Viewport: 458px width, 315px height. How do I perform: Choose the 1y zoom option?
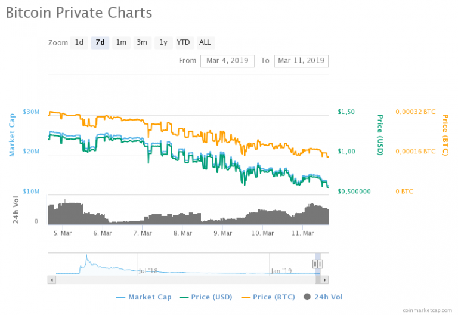[163, 42]
